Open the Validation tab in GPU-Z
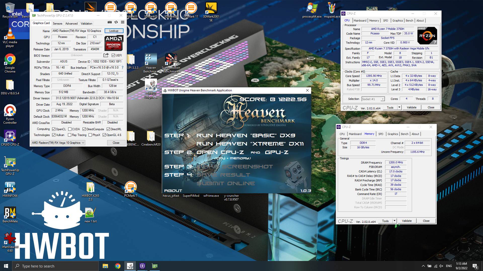This screenshot has height=271, width=483. pyautogui.click(x=86, y=24)
